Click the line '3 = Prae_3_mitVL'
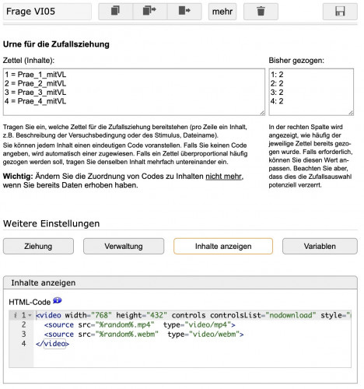364x389 pixels. (x=35, y=93)
